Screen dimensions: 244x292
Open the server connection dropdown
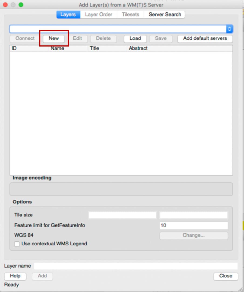(229, 29)
